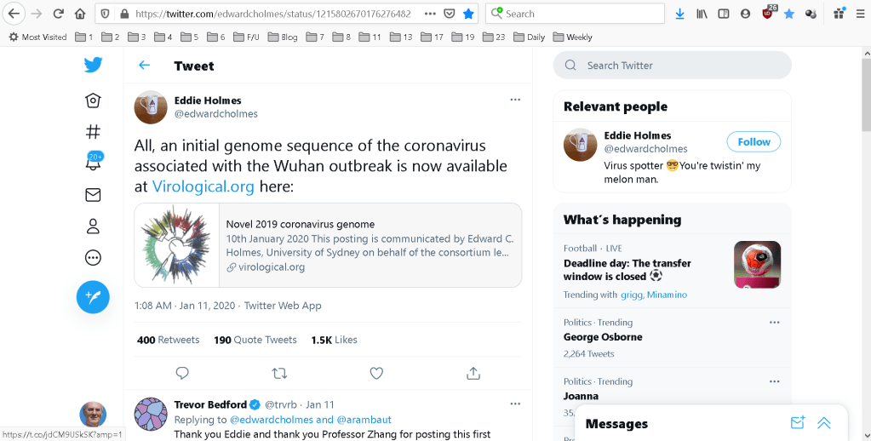Retweet the coronavirus genome tweet
The height and width of the screenshot is (441, 871).
point(279,373)
